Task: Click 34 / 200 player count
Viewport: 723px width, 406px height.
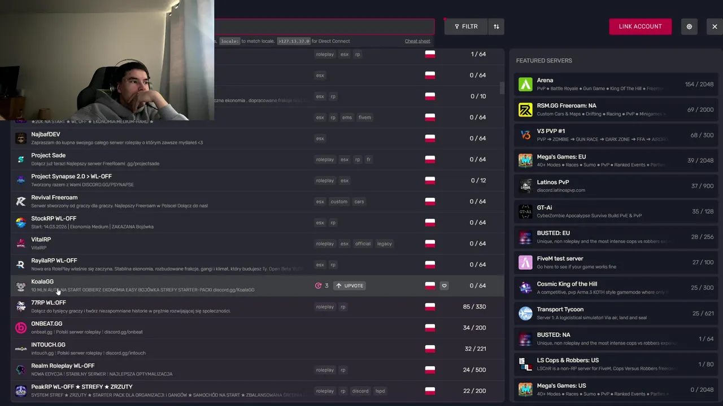Action: [x=474, y=328]
